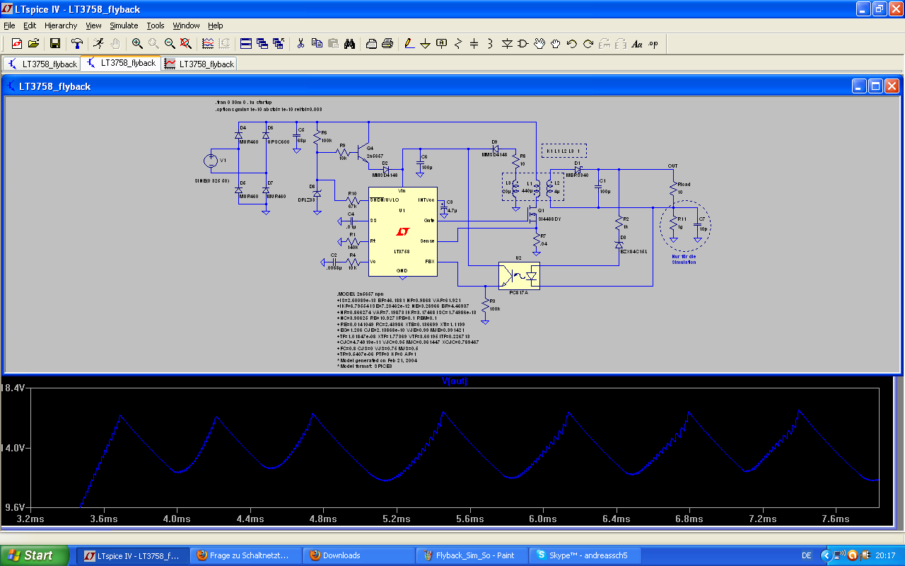Click the .MODEL 2n5667 npn text line
This screenshot has height=566, width=905.
(361, 294)
